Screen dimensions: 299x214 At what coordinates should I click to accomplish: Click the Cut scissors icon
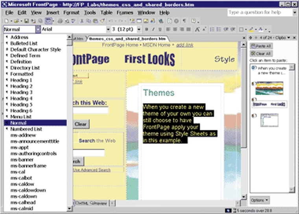tap(82, 21)
